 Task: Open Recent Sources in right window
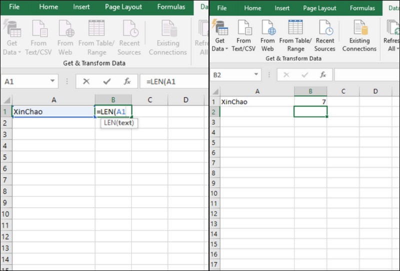tap(324, 35)
